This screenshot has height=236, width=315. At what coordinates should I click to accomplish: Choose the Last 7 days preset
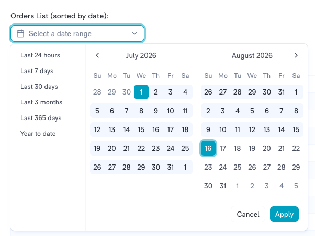coord(37,71)
